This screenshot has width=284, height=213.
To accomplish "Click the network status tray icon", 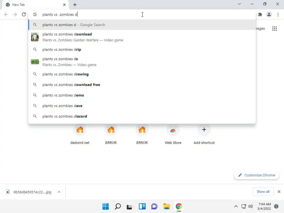I will (244, 206).
